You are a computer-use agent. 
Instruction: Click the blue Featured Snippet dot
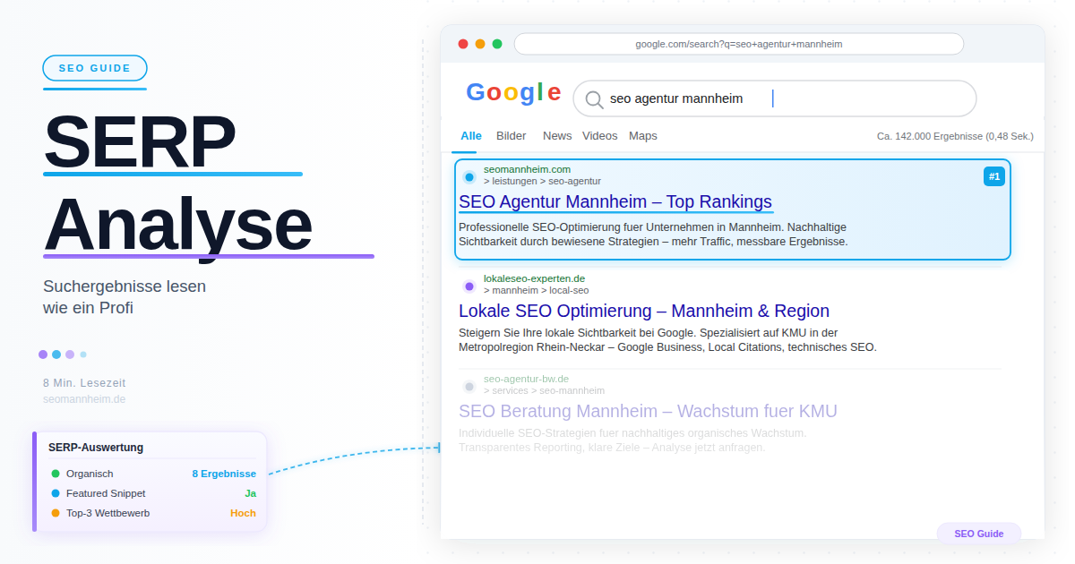coord(56,493)
